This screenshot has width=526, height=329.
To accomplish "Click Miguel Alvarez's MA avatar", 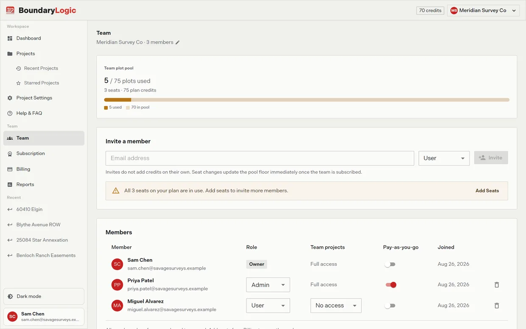I will coord(118,306).
